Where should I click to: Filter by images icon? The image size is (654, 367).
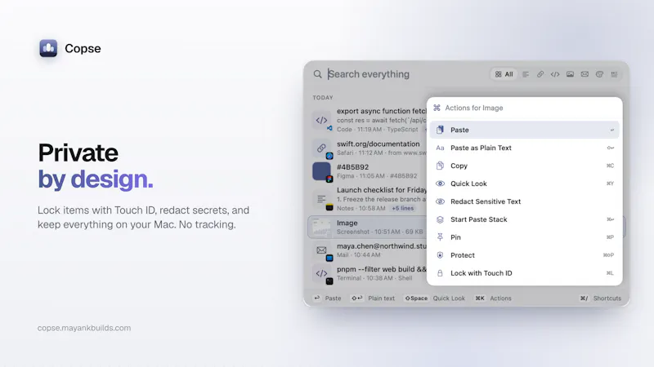pyautogui.click(x=570, y=74)
